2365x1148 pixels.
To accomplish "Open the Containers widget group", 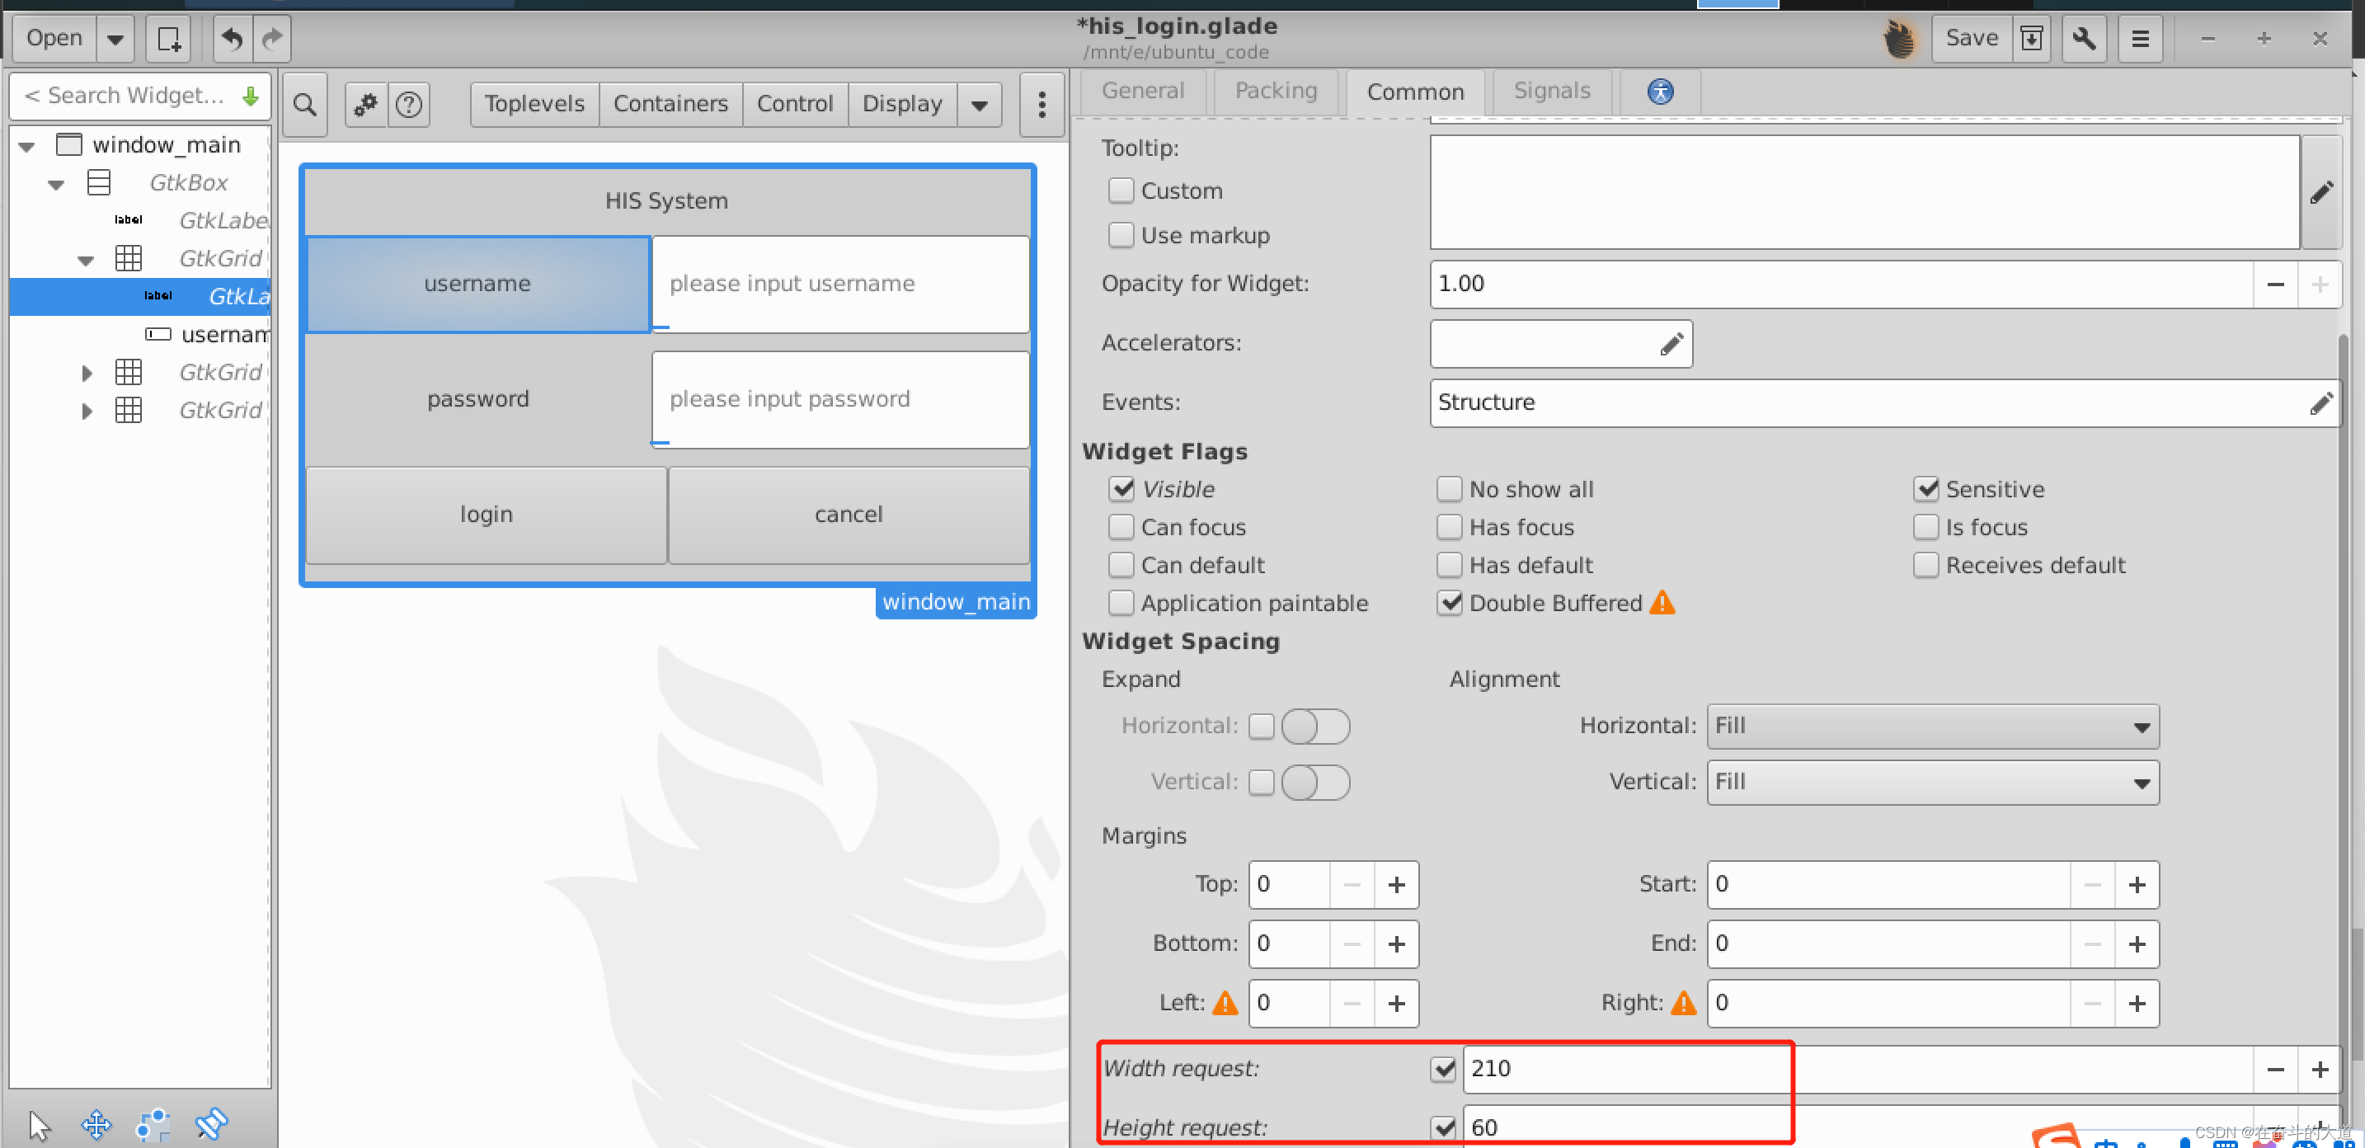I will click(670, 104).
